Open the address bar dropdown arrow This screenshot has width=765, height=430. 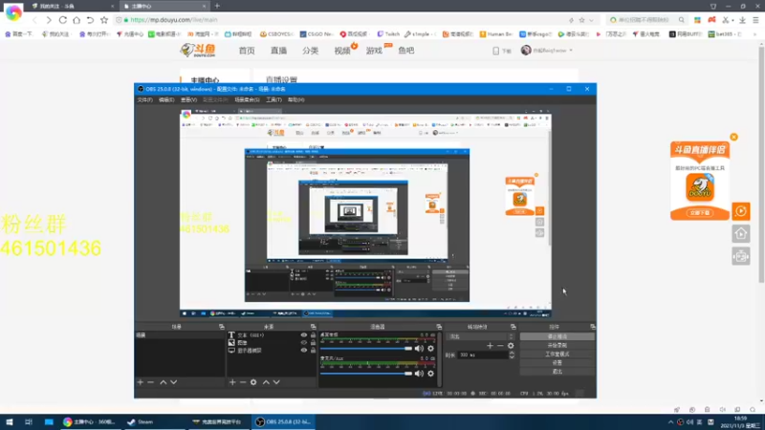coord(591,20)
